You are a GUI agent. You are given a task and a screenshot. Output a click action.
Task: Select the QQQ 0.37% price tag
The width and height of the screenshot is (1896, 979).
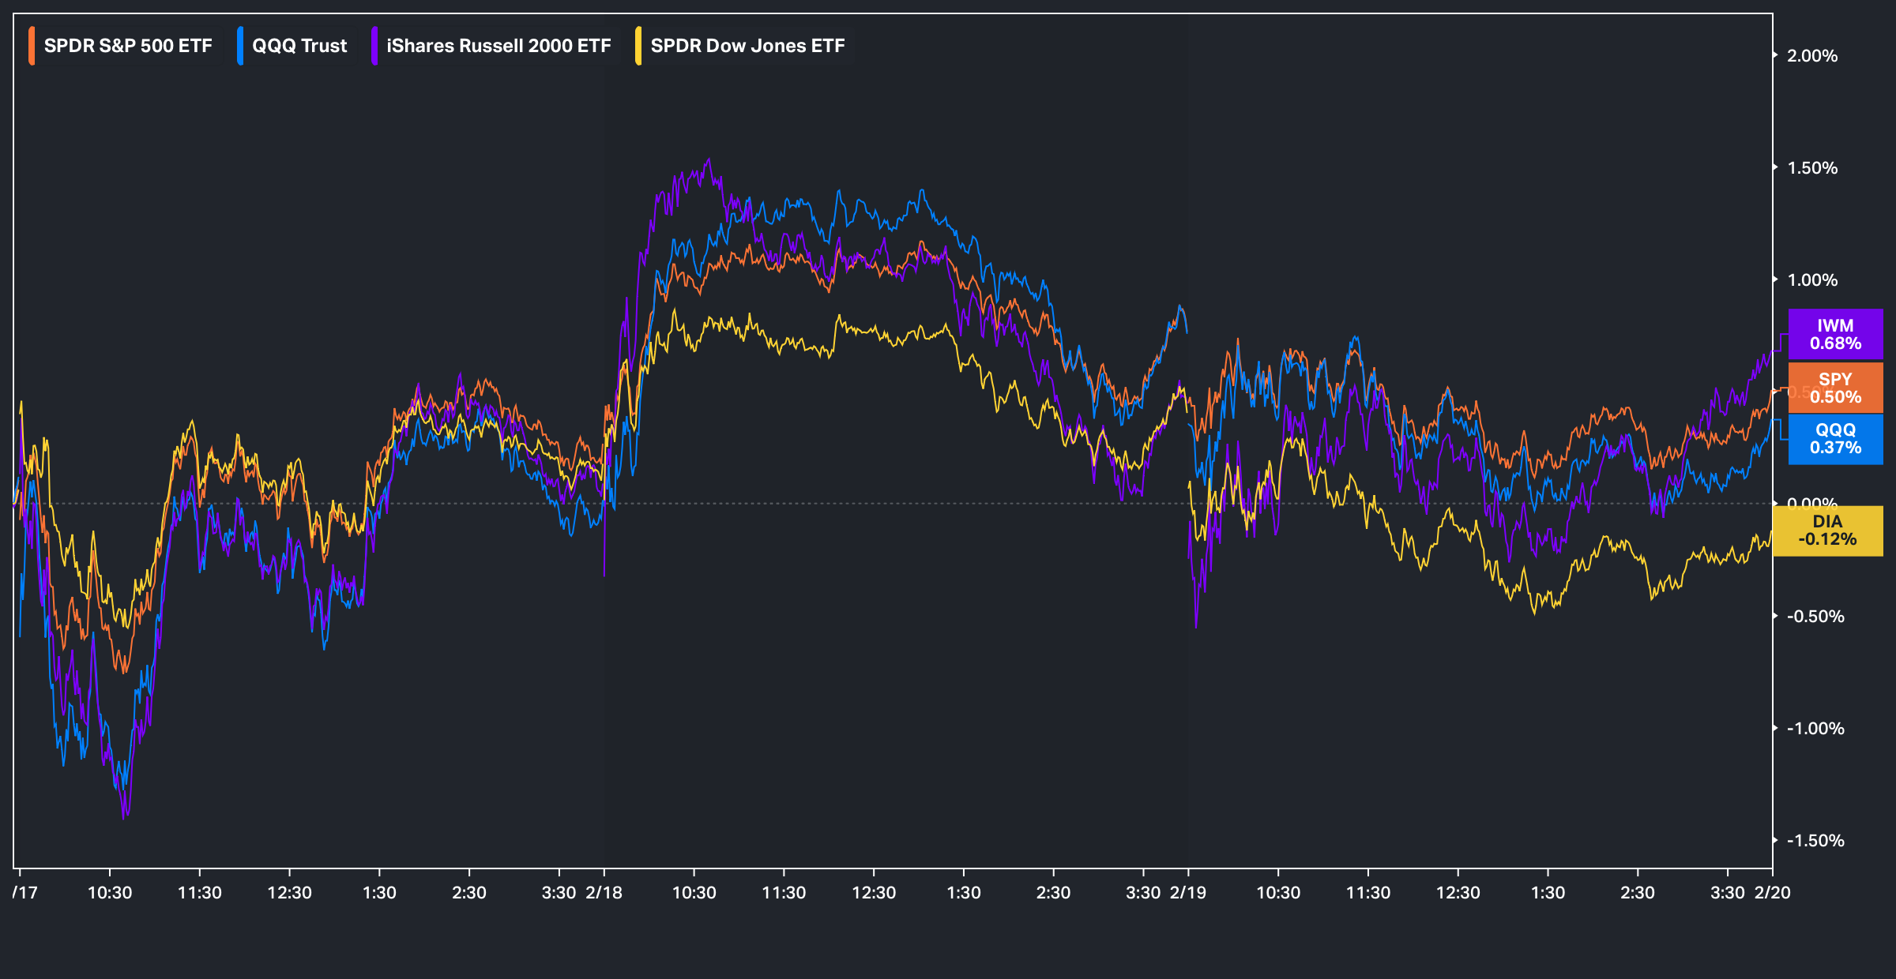[1835, 438]
